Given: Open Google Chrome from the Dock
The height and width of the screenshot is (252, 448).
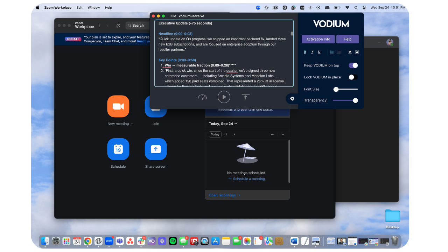Looking at the screenshot, I should click(87, 241).
